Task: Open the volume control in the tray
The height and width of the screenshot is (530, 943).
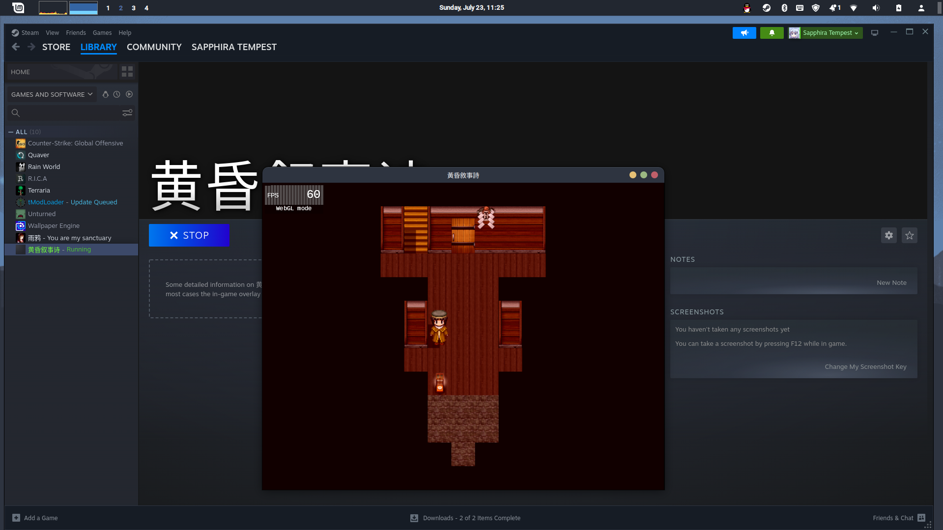Action: pyautogui.click(x=876, y=8)
